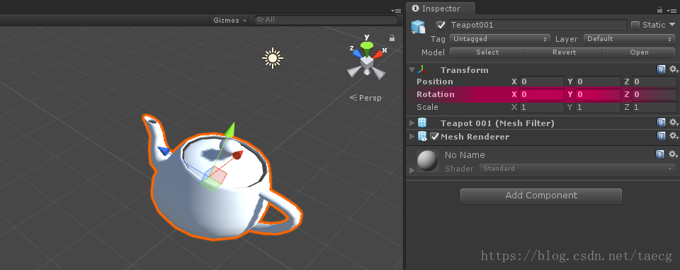This screenshot has height=270, width=680.
Task: Open material help reference icon
Action: pyautogui.click(x=659, y=154)
